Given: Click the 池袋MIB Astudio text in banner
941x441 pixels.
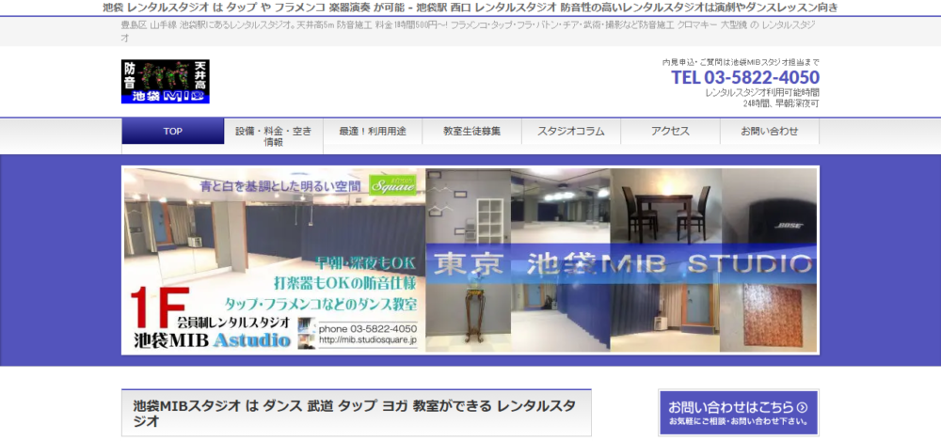Looking at the screenshot, I should tap(212, 340).
